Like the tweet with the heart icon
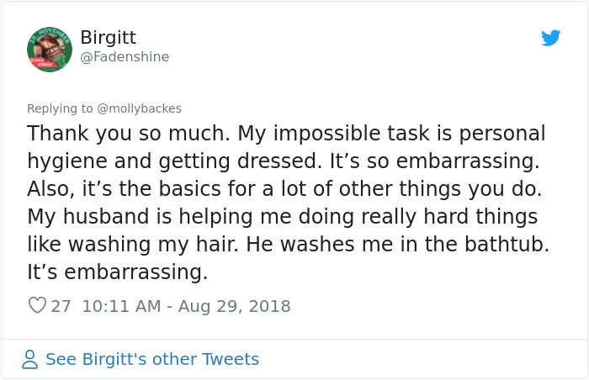This screenshot has width=589, height=380. [x=38, y=305]
